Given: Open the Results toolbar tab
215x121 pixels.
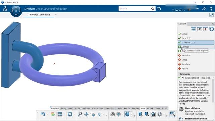Looking at the screenshot, I should 127,108.
